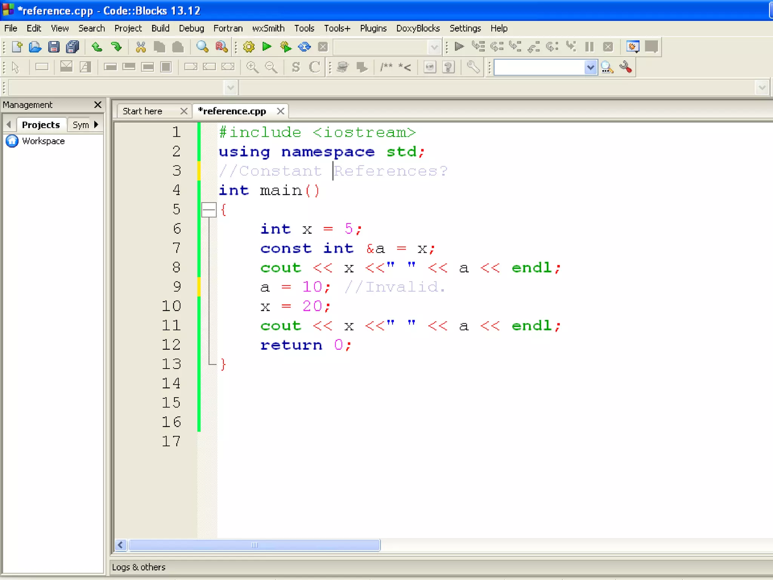Select the Projects tab in Management

tap(41, 125)
